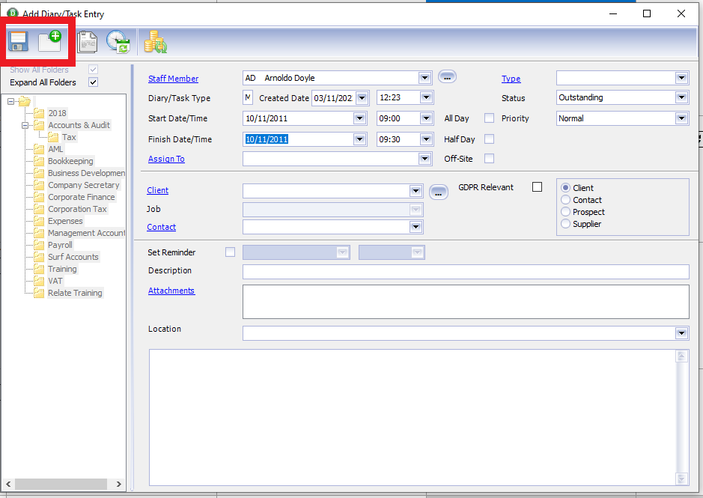
Task: Click ellipsis button beside Staff Member field
Action: pyautogui.click(x=447, y=77)
